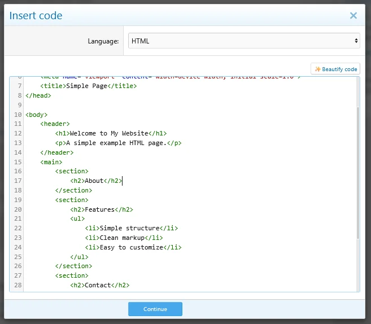Click the code editor vertical scrollbar

[358, 173]
